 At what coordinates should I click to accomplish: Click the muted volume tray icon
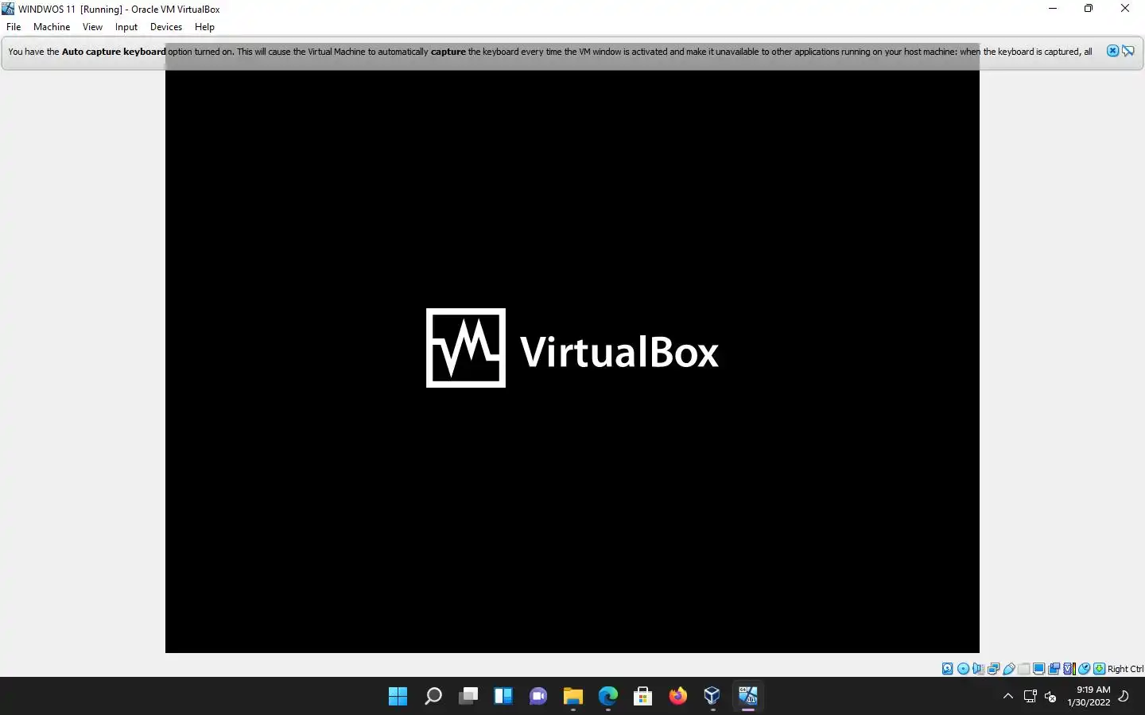[x=1050, y=697]
